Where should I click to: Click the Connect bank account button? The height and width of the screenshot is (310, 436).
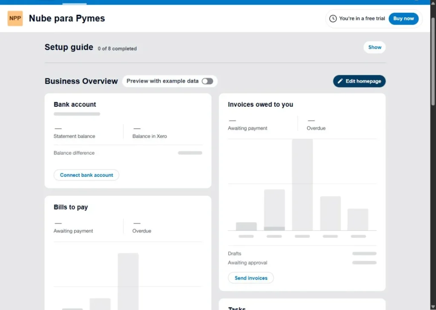point(86,175)
